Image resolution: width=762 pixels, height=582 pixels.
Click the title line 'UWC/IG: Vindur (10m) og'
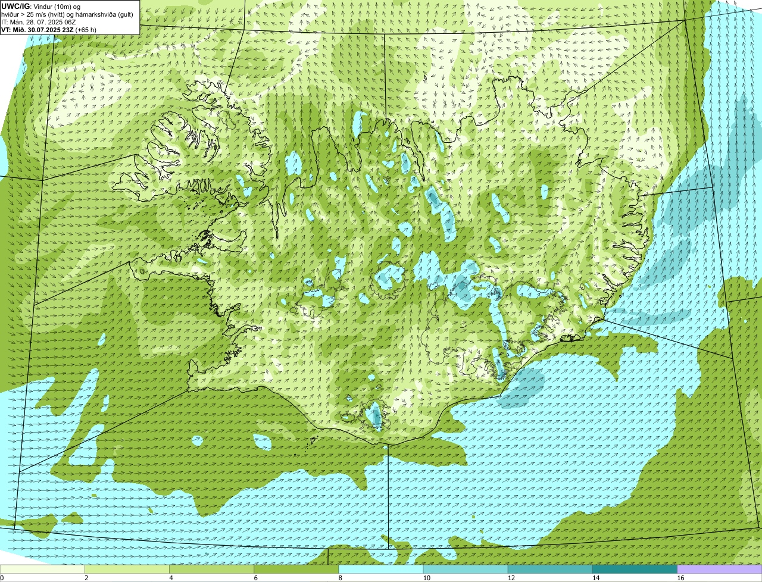click(40, 7)
